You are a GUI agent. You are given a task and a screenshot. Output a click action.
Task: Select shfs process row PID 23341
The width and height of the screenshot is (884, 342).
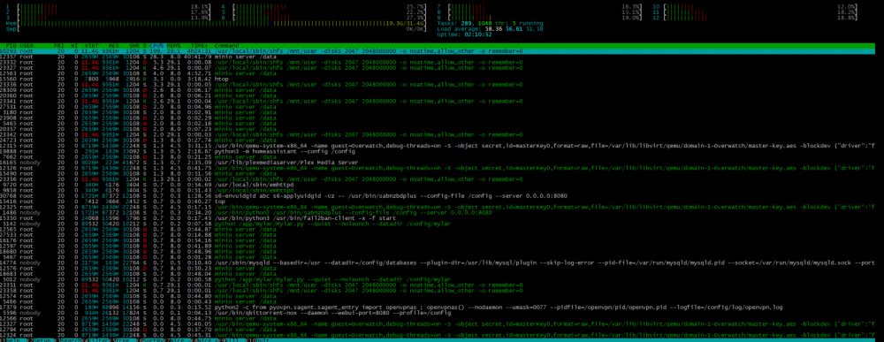point(442,102)
